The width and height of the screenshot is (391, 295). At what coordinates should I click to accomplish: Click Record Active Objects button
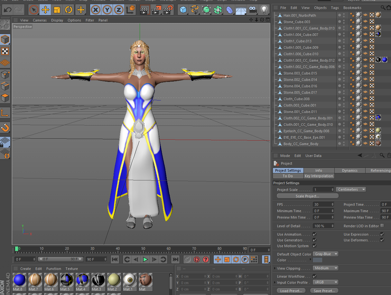188,259
